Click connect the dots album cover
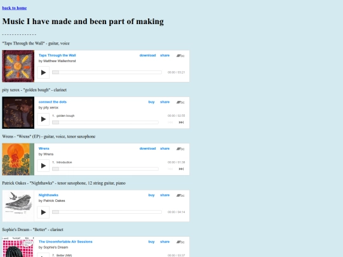 pos(18,113)
